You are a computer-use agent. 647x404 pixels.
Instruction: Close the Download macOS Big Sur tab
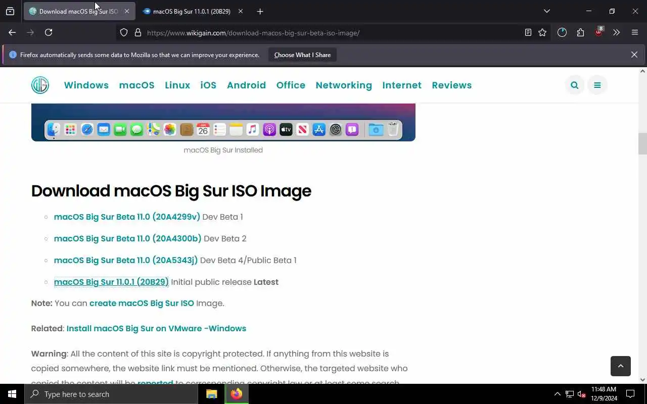point(127,11)
